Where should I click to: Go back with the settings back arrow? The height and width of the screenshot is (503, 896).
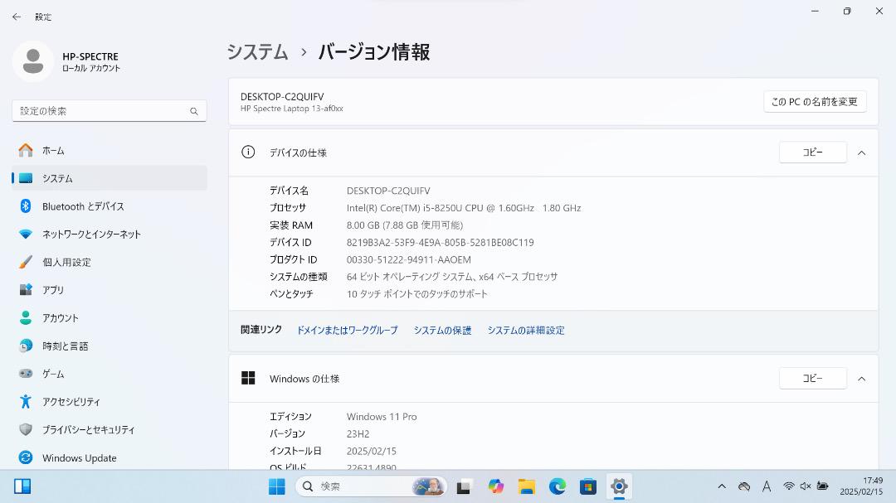17,17
